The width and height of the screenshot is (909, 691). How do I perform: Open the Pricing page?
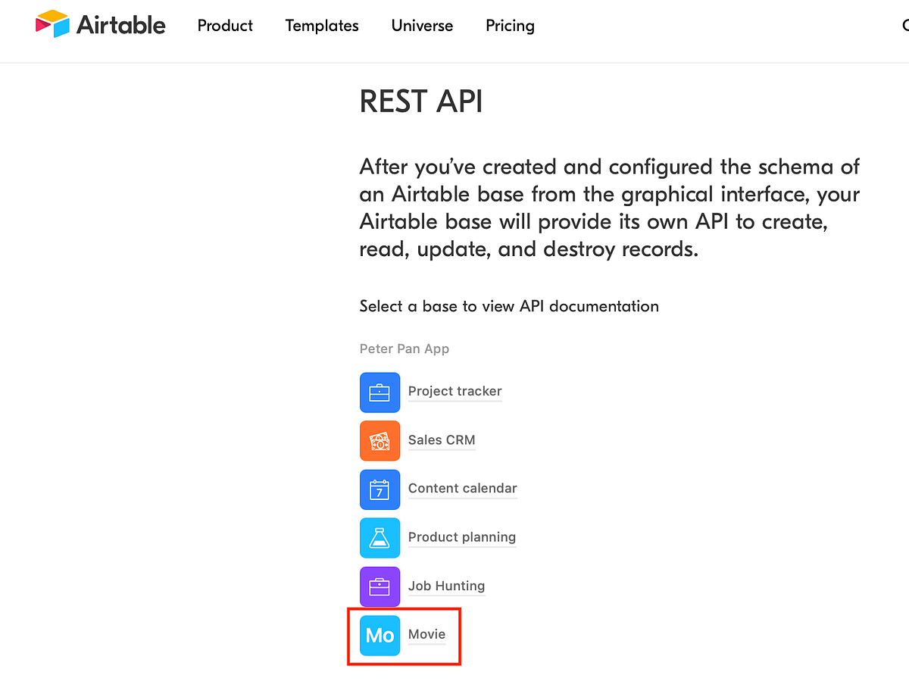(509, 26)
